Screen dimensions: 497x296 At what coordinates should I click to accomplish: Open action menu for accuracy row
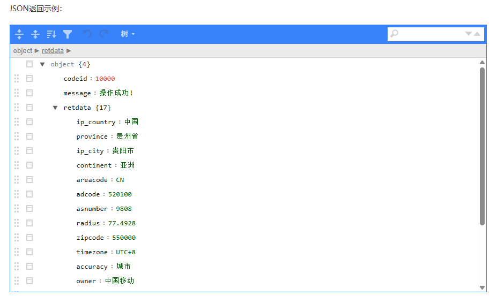pyautogui.click(x=29, y=267)
